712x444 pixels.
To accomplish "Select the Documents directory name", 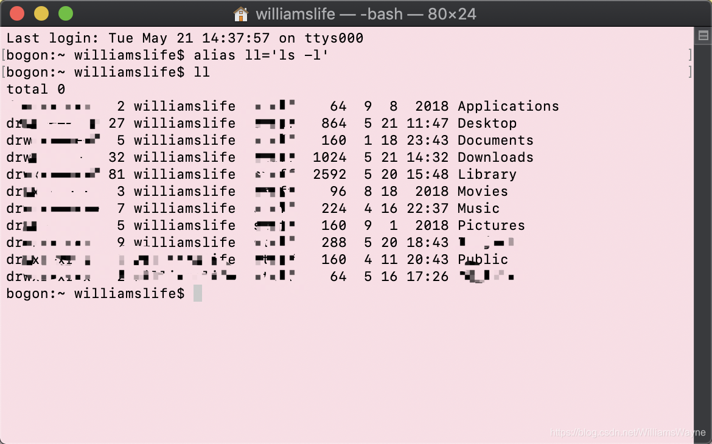I will [x=495, y=140].
